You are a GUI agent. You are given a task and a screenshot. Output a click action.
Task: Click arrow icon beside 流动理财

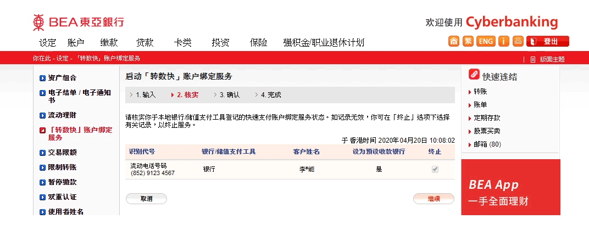coord(43,115)
